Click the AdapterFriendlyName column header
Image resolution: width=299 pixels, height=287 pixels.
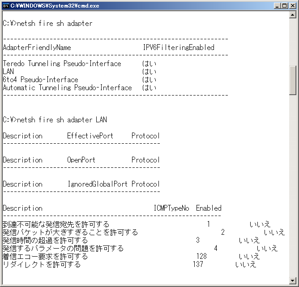(x=37, y=47)
